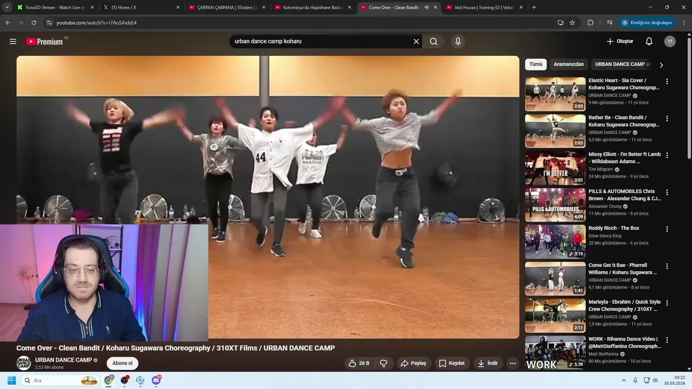This screenshot has height=389, width=692.
Task: Open the Windows Start menu
Action: pos(11,380)
